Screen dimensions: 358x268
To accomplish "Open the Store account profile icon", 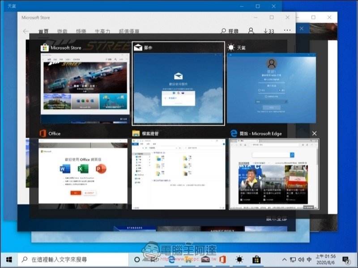I will click(251, 31).
